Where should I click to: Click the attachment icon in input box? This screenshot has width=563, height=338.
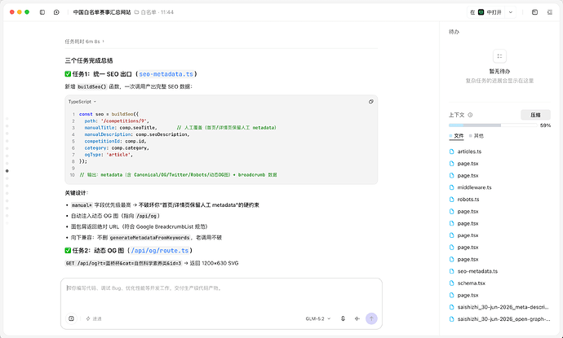71,318
